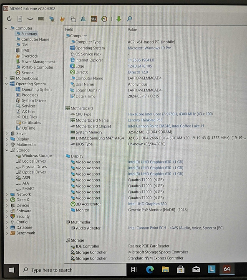Open File Explorer from the taskbar
This screenshot has height=280, width=247.
165,269
